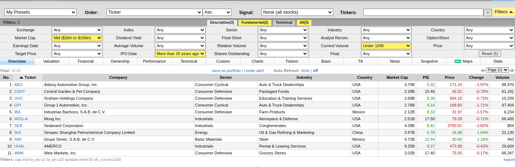Open the Maps view tab
This screenshot has width=515, height=167.
pos(464,62)
